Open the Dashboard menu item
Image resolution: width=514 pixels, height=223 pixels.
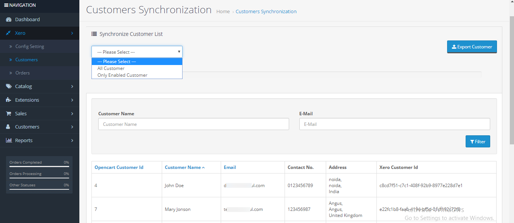40,20
